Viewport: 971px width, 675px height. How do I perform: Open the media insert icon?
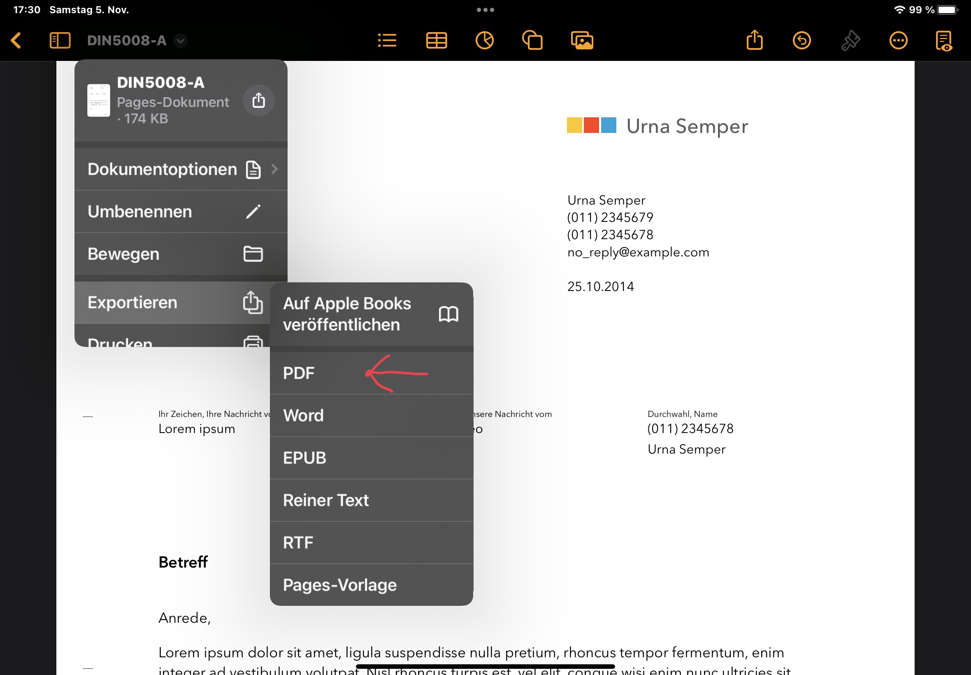tap(582, 41)
